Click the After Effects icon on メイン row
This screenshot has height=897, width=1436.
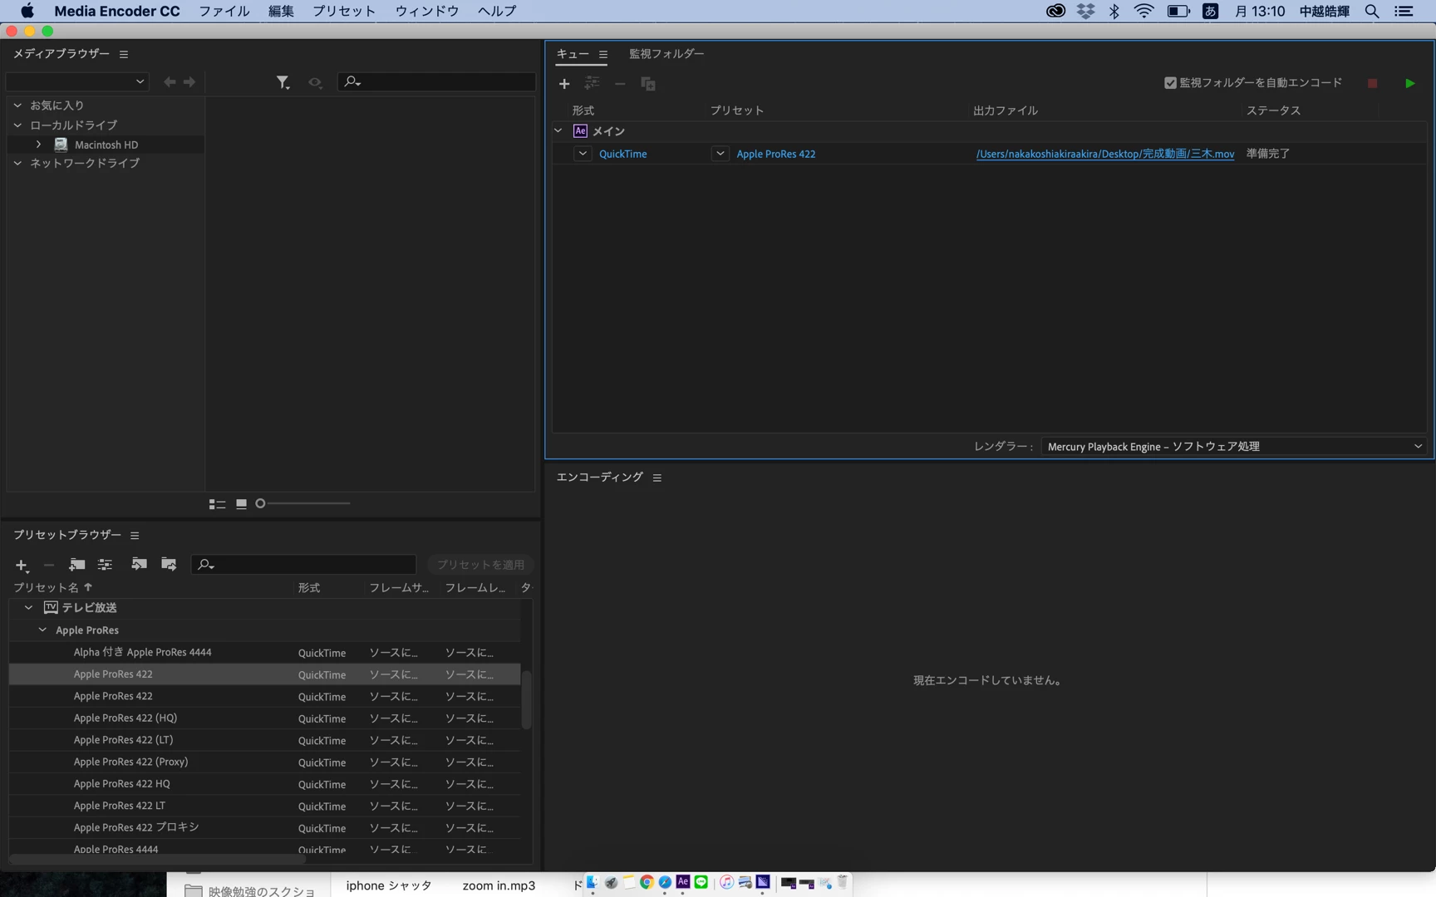(x=581, y=131)
